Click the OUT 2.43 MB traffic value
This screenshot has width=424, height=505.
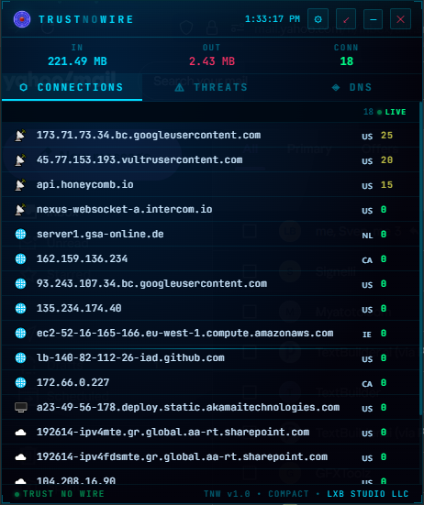pyautogui.click(x=212, y=61)
